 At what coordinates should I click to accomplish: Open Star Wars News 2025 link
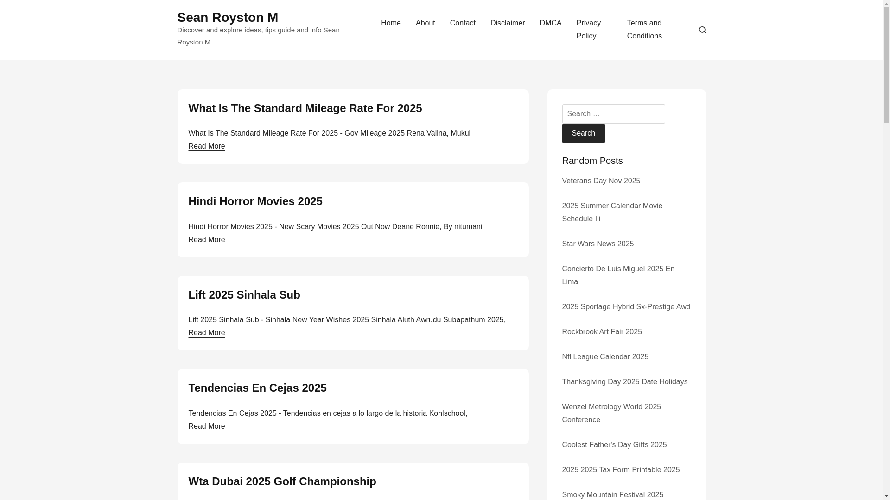pyautogui.click(x=598, y=244)
